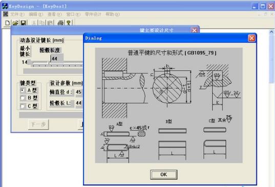Click the Copy toolbar icon
Viewport: 275px width, 187px height.
(x=42, y=23)
